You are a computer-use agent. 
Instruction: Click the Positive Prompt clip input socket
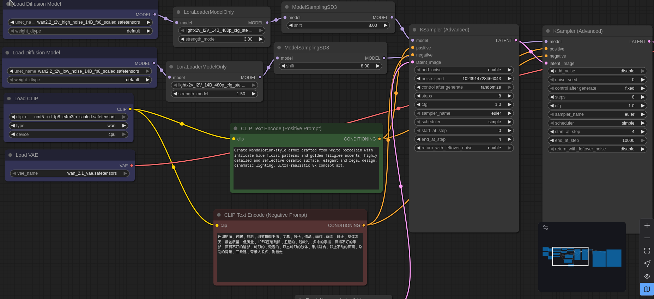(234, 139)
